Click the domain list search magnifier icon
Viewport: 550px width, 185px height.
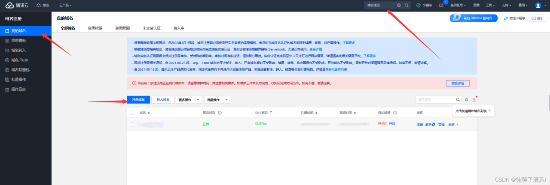click(458, 99)
